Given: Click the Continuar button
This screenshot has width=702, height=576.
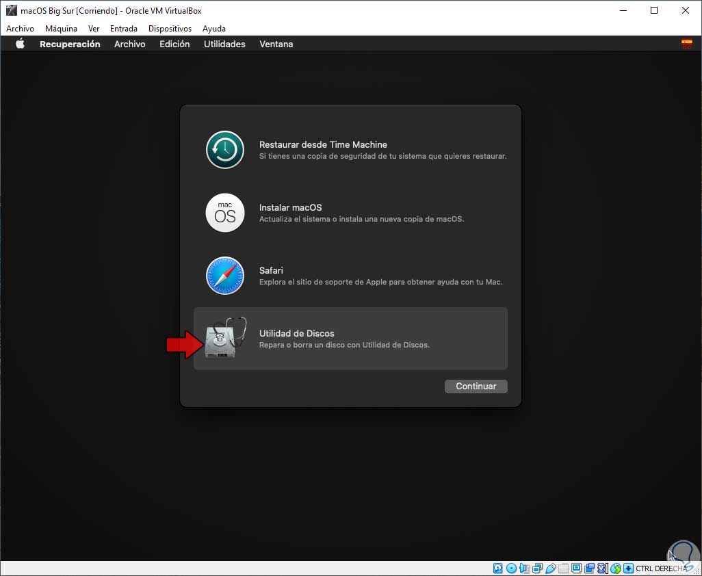Looking at the screenshot, I should (476, 387).
